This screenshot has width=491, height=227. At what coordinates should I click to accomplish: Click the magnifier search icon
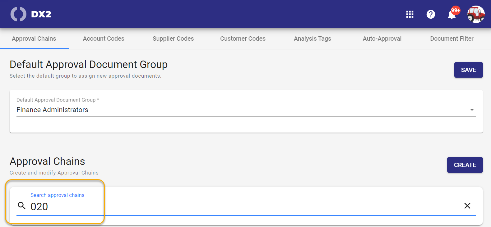click(21, 206)
